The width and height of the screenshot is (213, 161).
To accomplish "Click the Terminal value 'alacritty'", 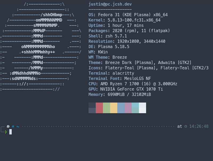I will pyautogui.click(x=123, y=73).
